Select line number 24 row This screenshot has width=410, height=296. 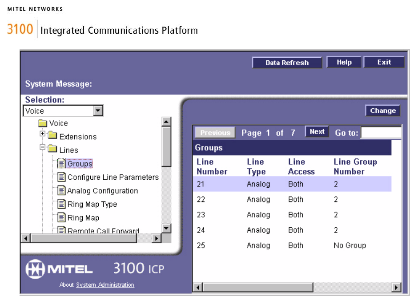292,230
